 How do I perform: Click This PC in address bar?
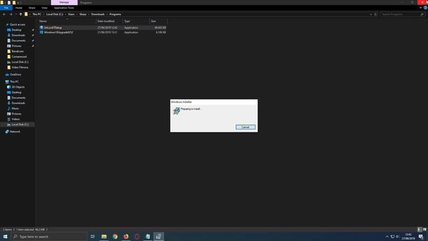37,14
